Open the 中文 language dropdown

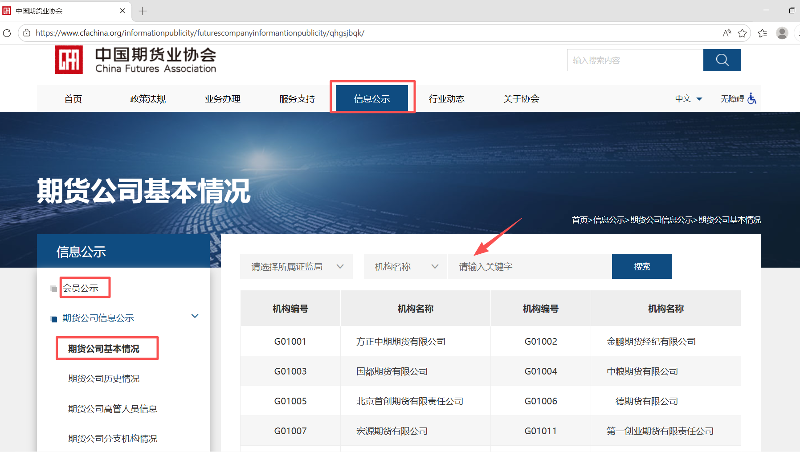click(x=688, y=98)
